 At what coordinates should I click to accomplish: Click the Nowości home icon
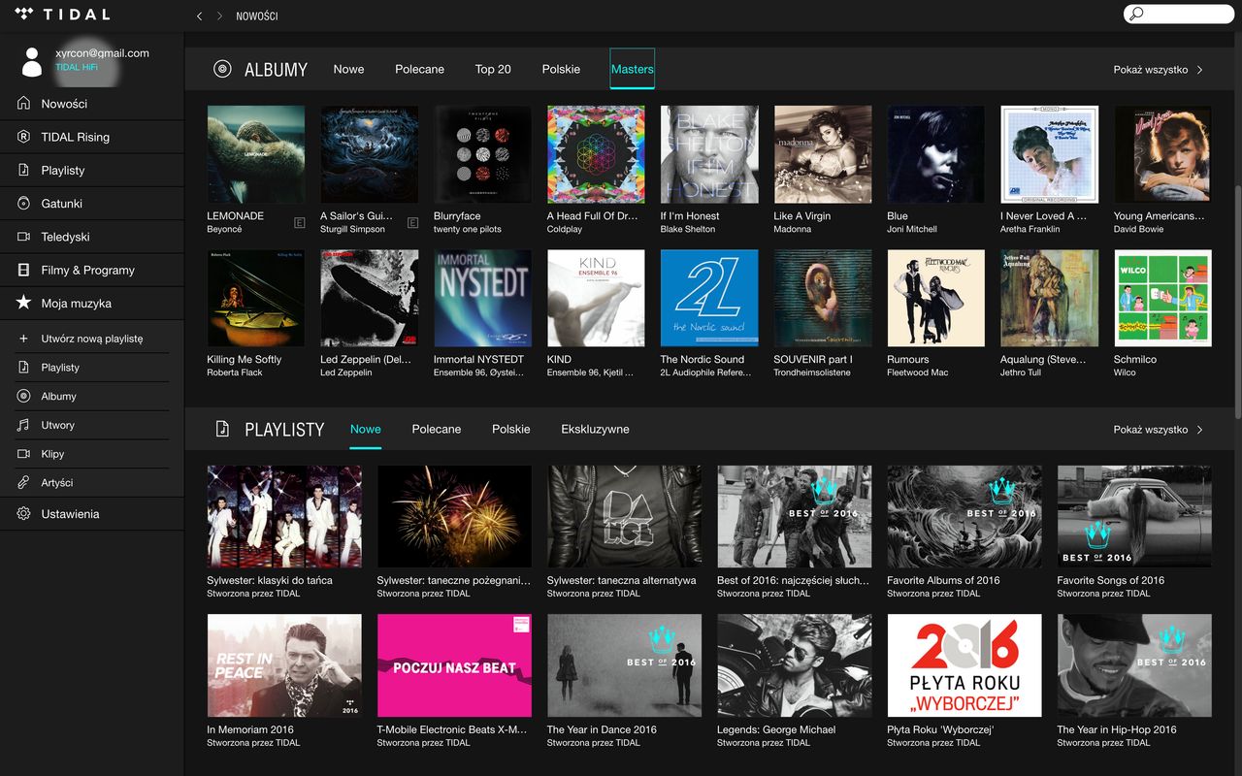[23, 104]
